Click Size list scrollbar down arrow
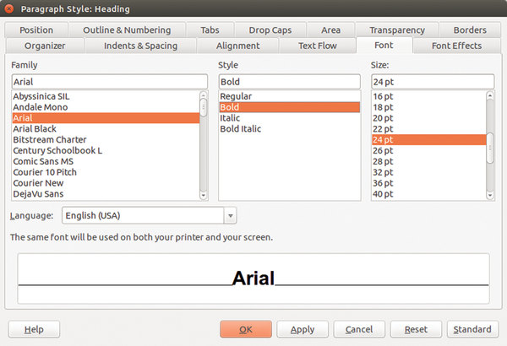The height and width of the screenshot is (346, 507). tap(490, 196)
